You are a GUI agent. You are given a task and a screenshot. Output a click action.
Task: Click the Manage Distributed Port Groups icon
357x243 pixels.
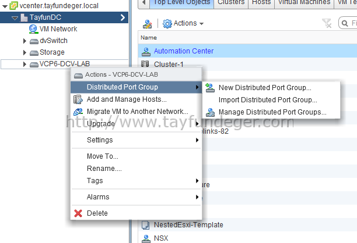(x=210, y=112)
